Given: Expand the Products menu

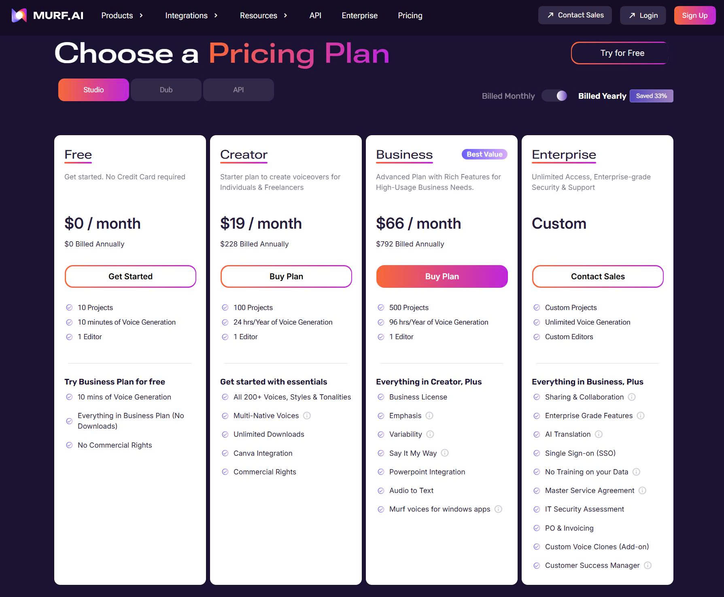Looking at the screenshot, I should pyautogui.click(x=122, y=15).
